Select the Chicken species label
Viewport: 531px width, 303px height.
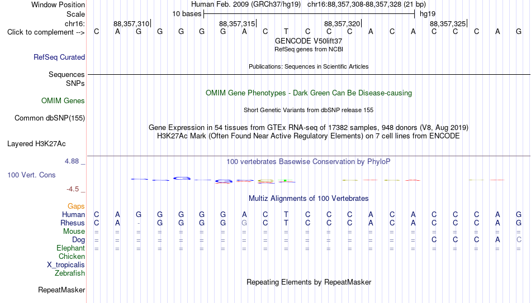pos(72,256)
